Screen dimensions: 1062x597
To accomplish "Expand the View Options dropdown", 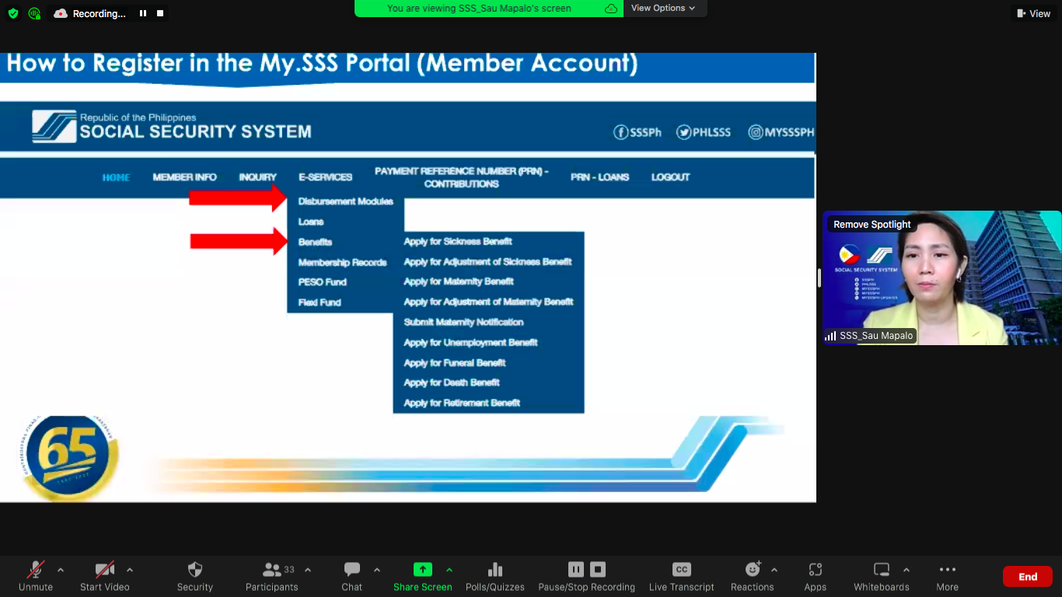I will [x=662, y=8].
